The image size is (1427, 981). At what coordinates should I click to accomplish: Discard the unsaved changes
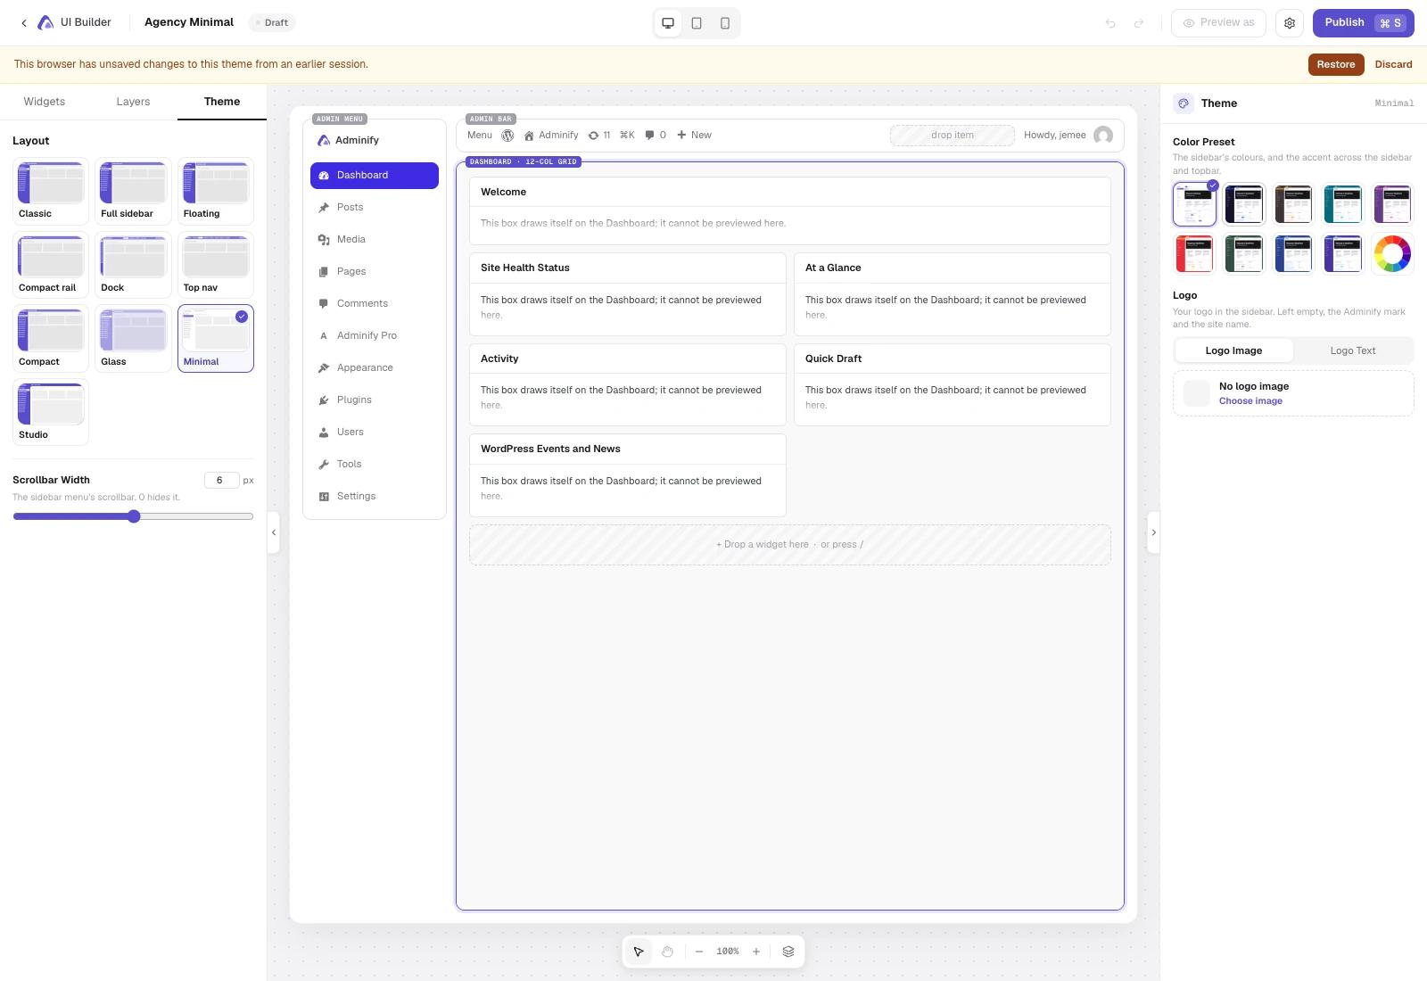[x=1393, y=64]
